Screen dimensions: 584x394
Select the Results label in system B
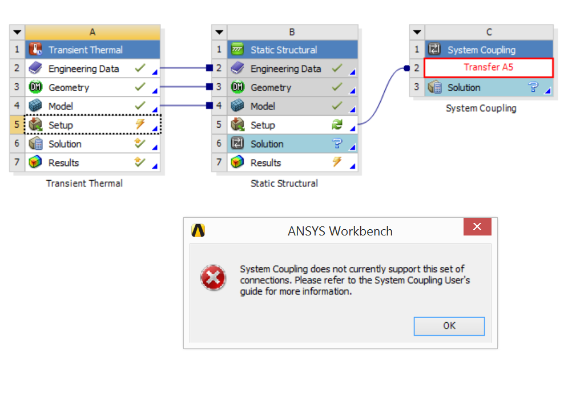pos(265,163)
